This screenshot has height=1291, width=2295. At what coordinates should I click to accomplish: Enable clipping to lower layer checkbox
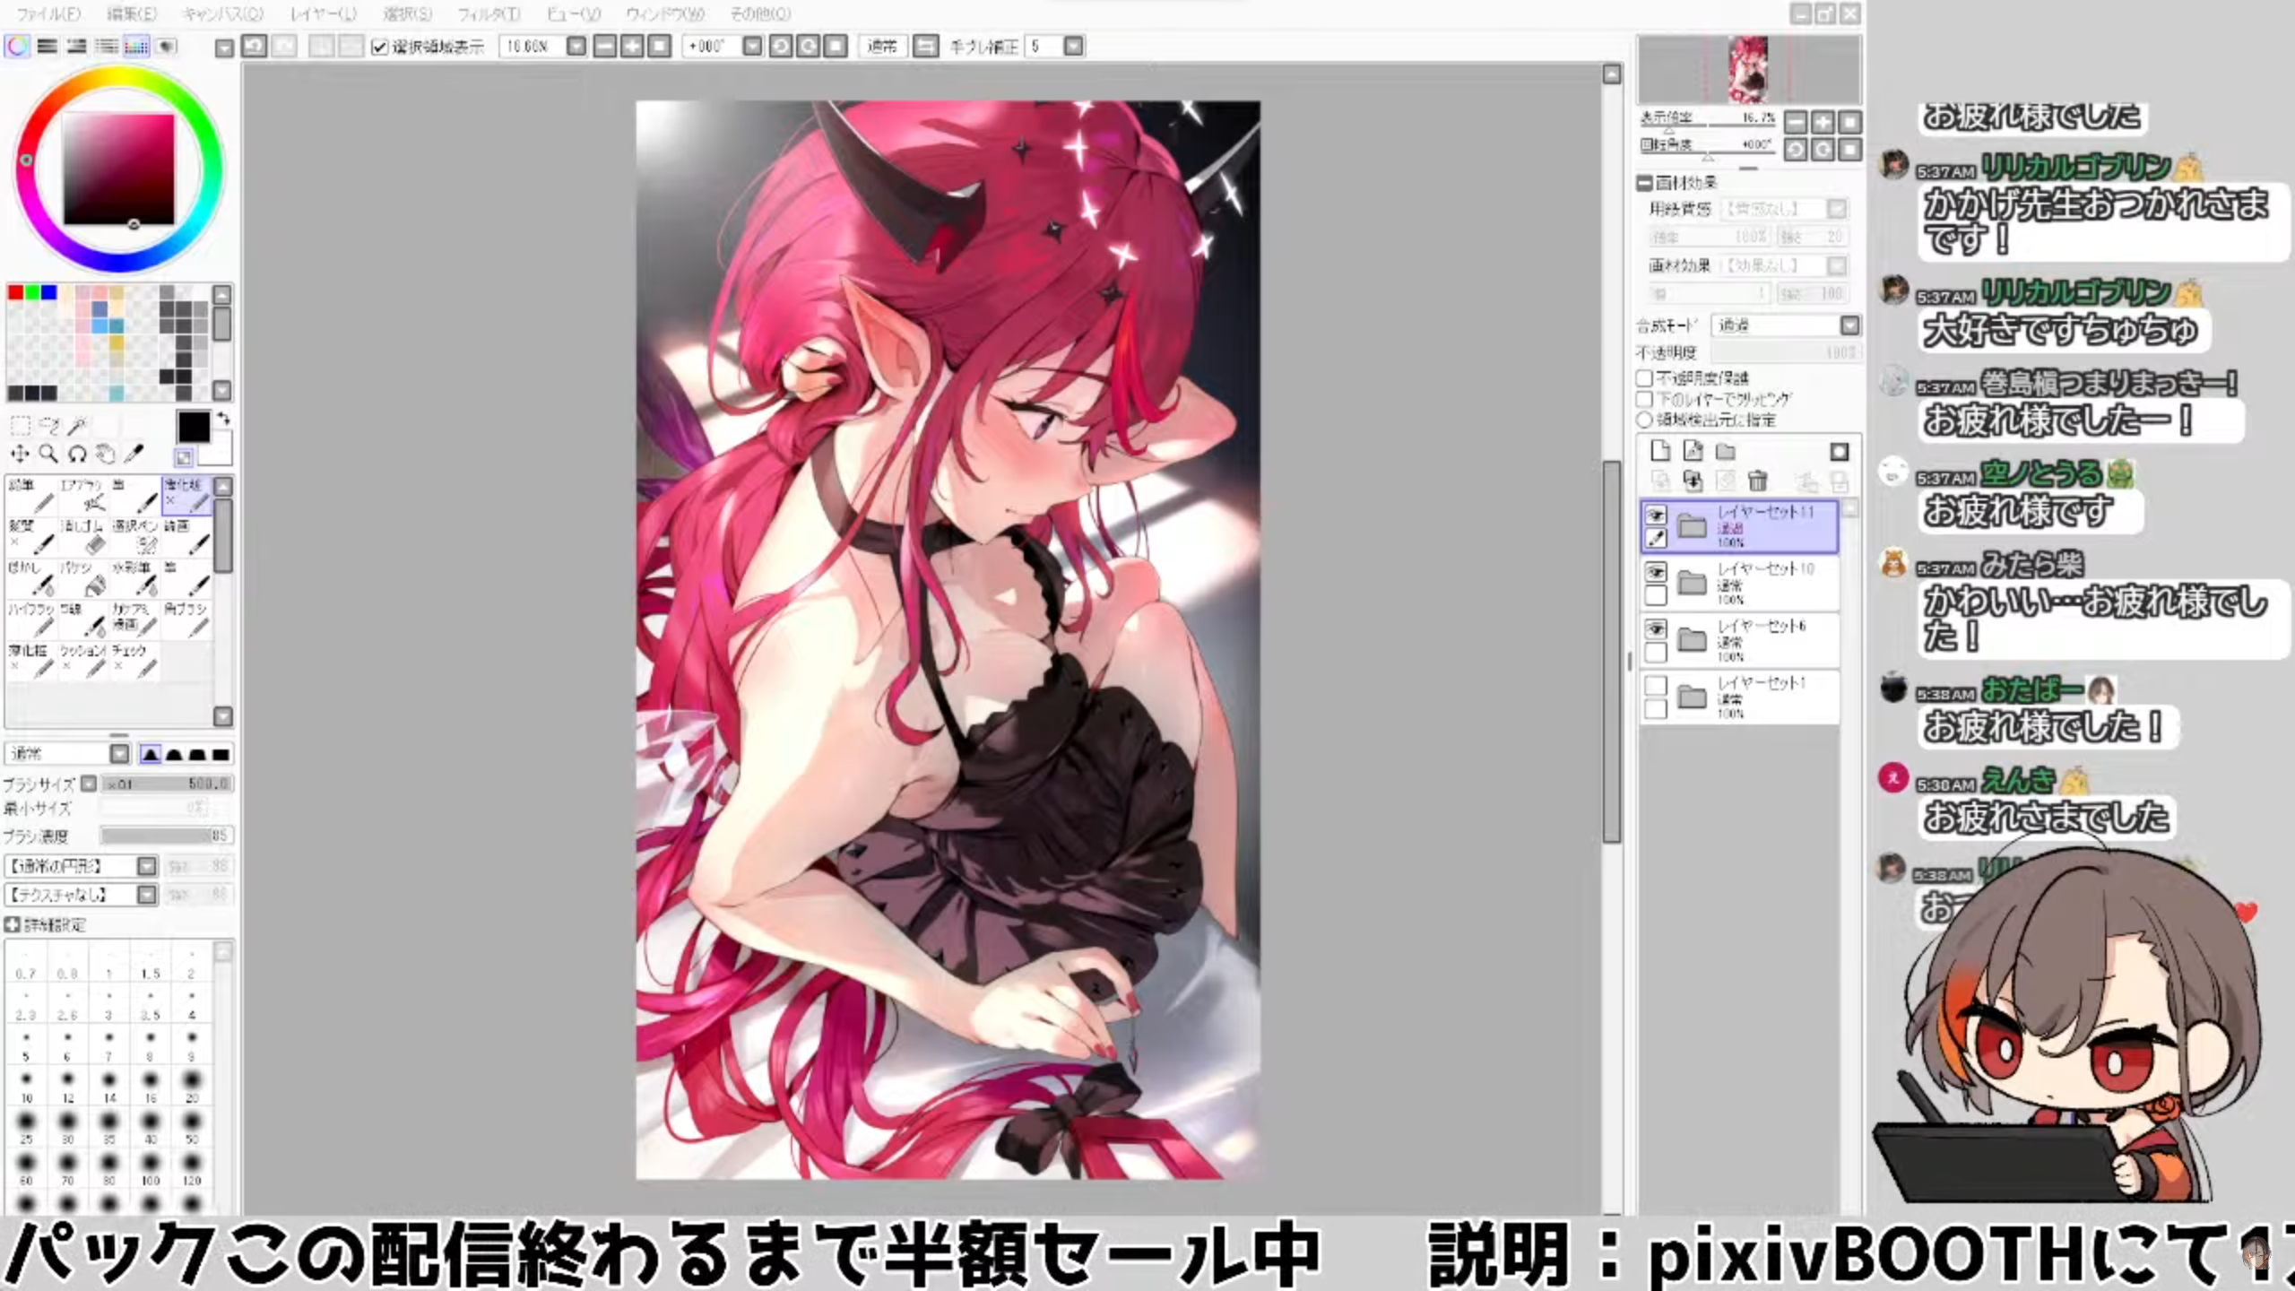coord(1645,399)
